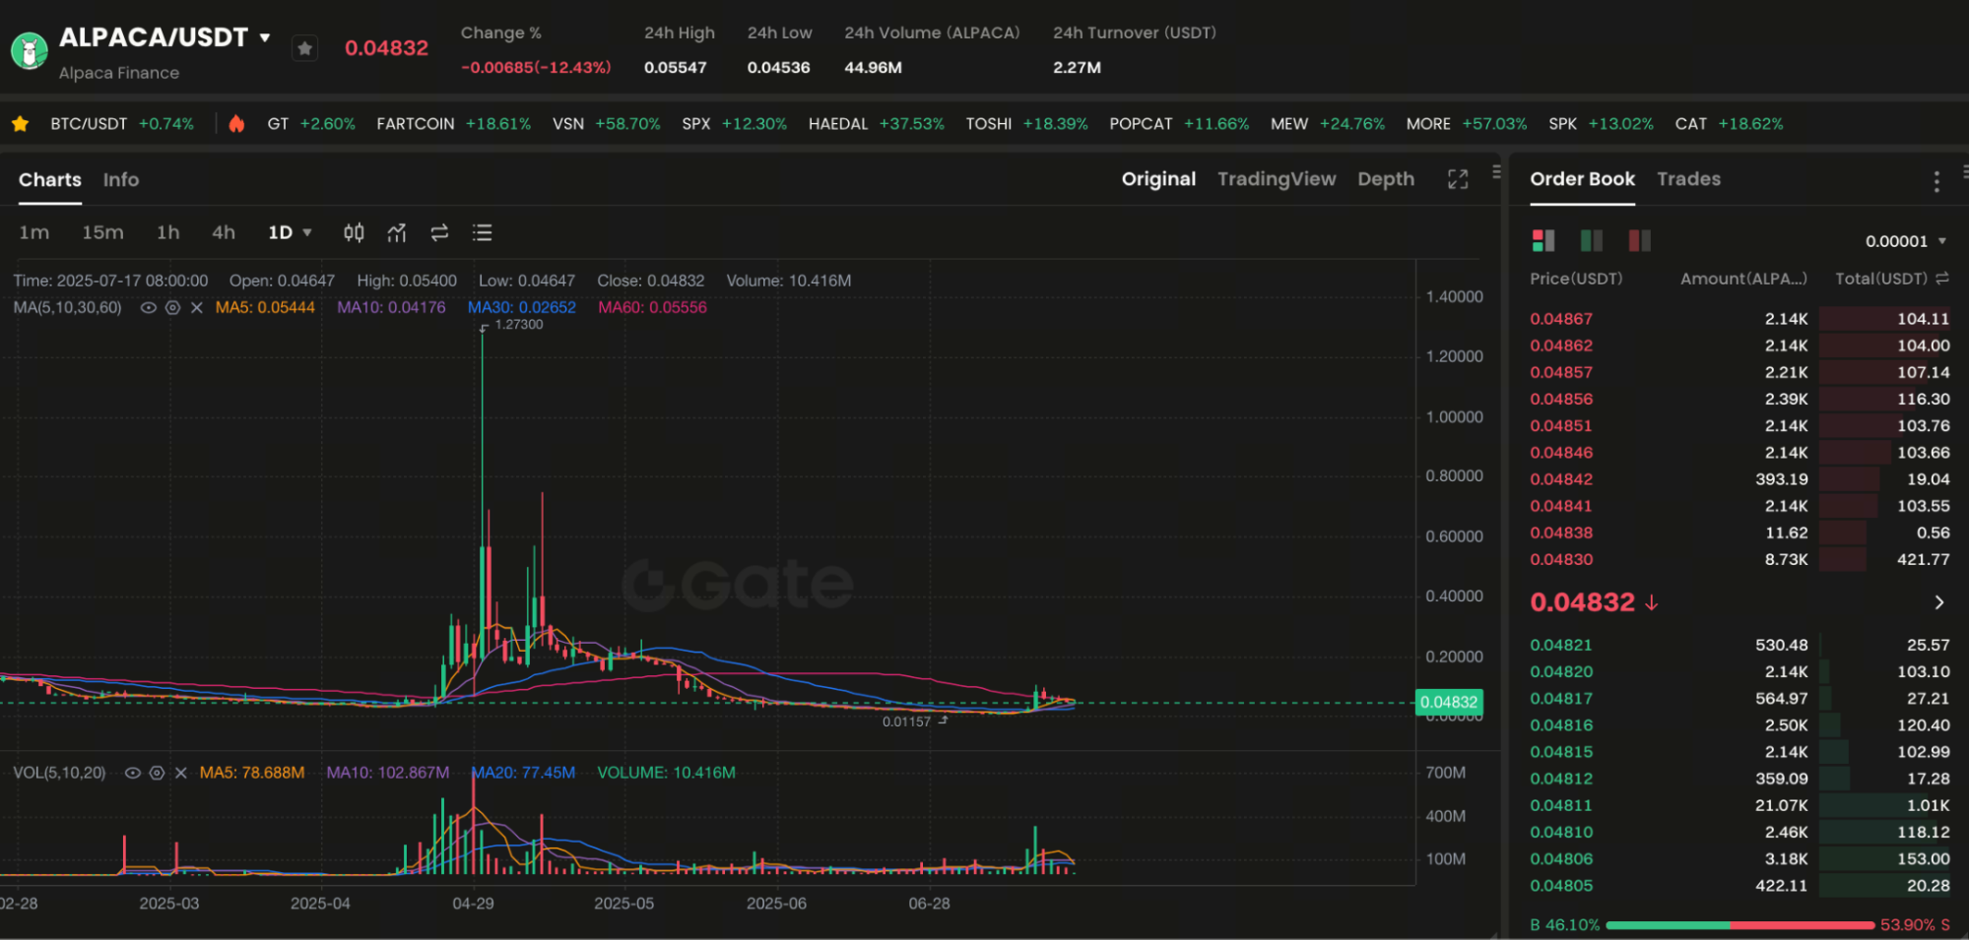
Task: Select the Depth chart view
Action: coord(1386,179)
